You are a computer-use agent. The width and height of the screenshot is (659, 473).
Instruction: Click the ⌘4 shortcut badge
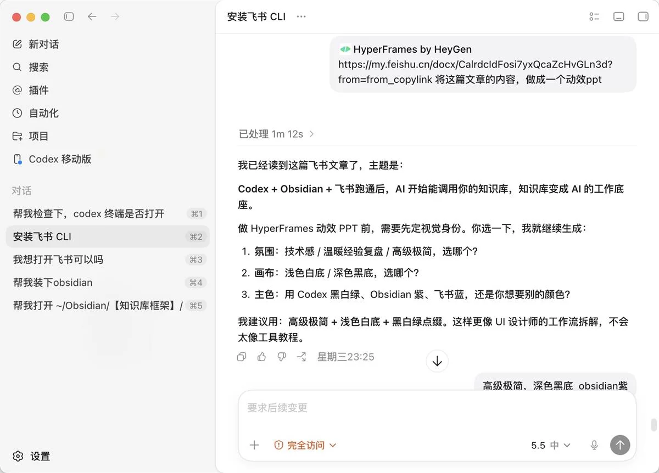tap(196, 283)
